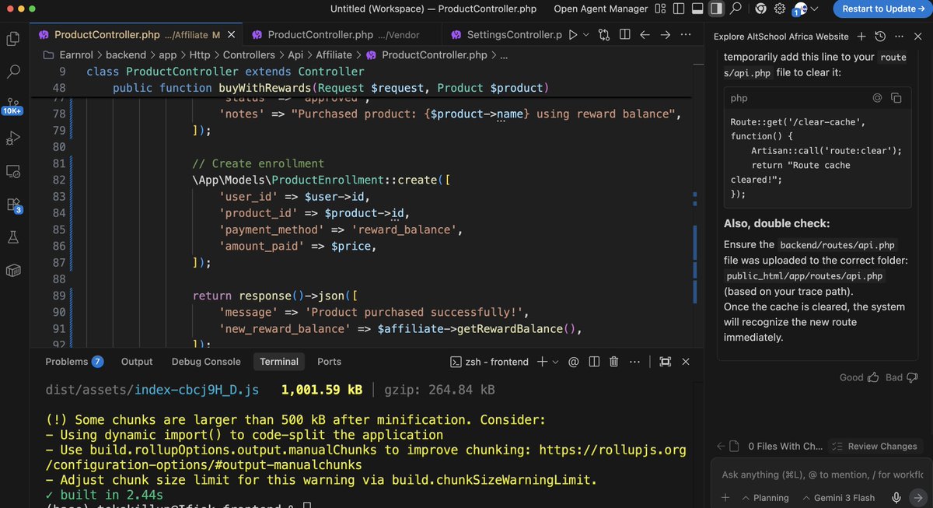This screenshot has height=508, width=933.
Task: Click Affiliate in the breadcrumb path
Action: click(x=335, y=55)
